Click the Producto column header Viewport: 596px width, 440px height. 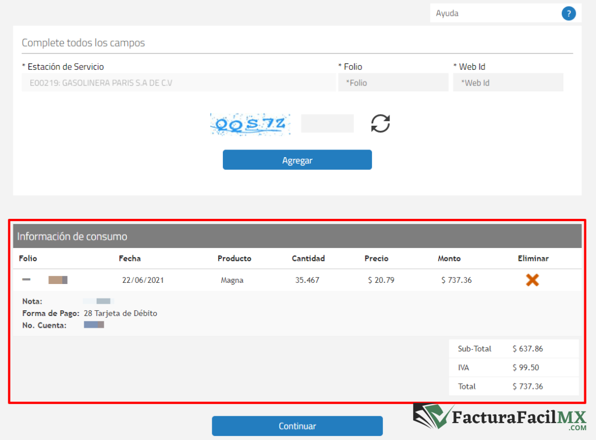point(234,258)
